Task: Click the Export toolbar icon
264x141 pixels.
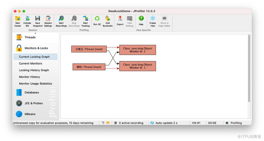Action: pos(120,18)
